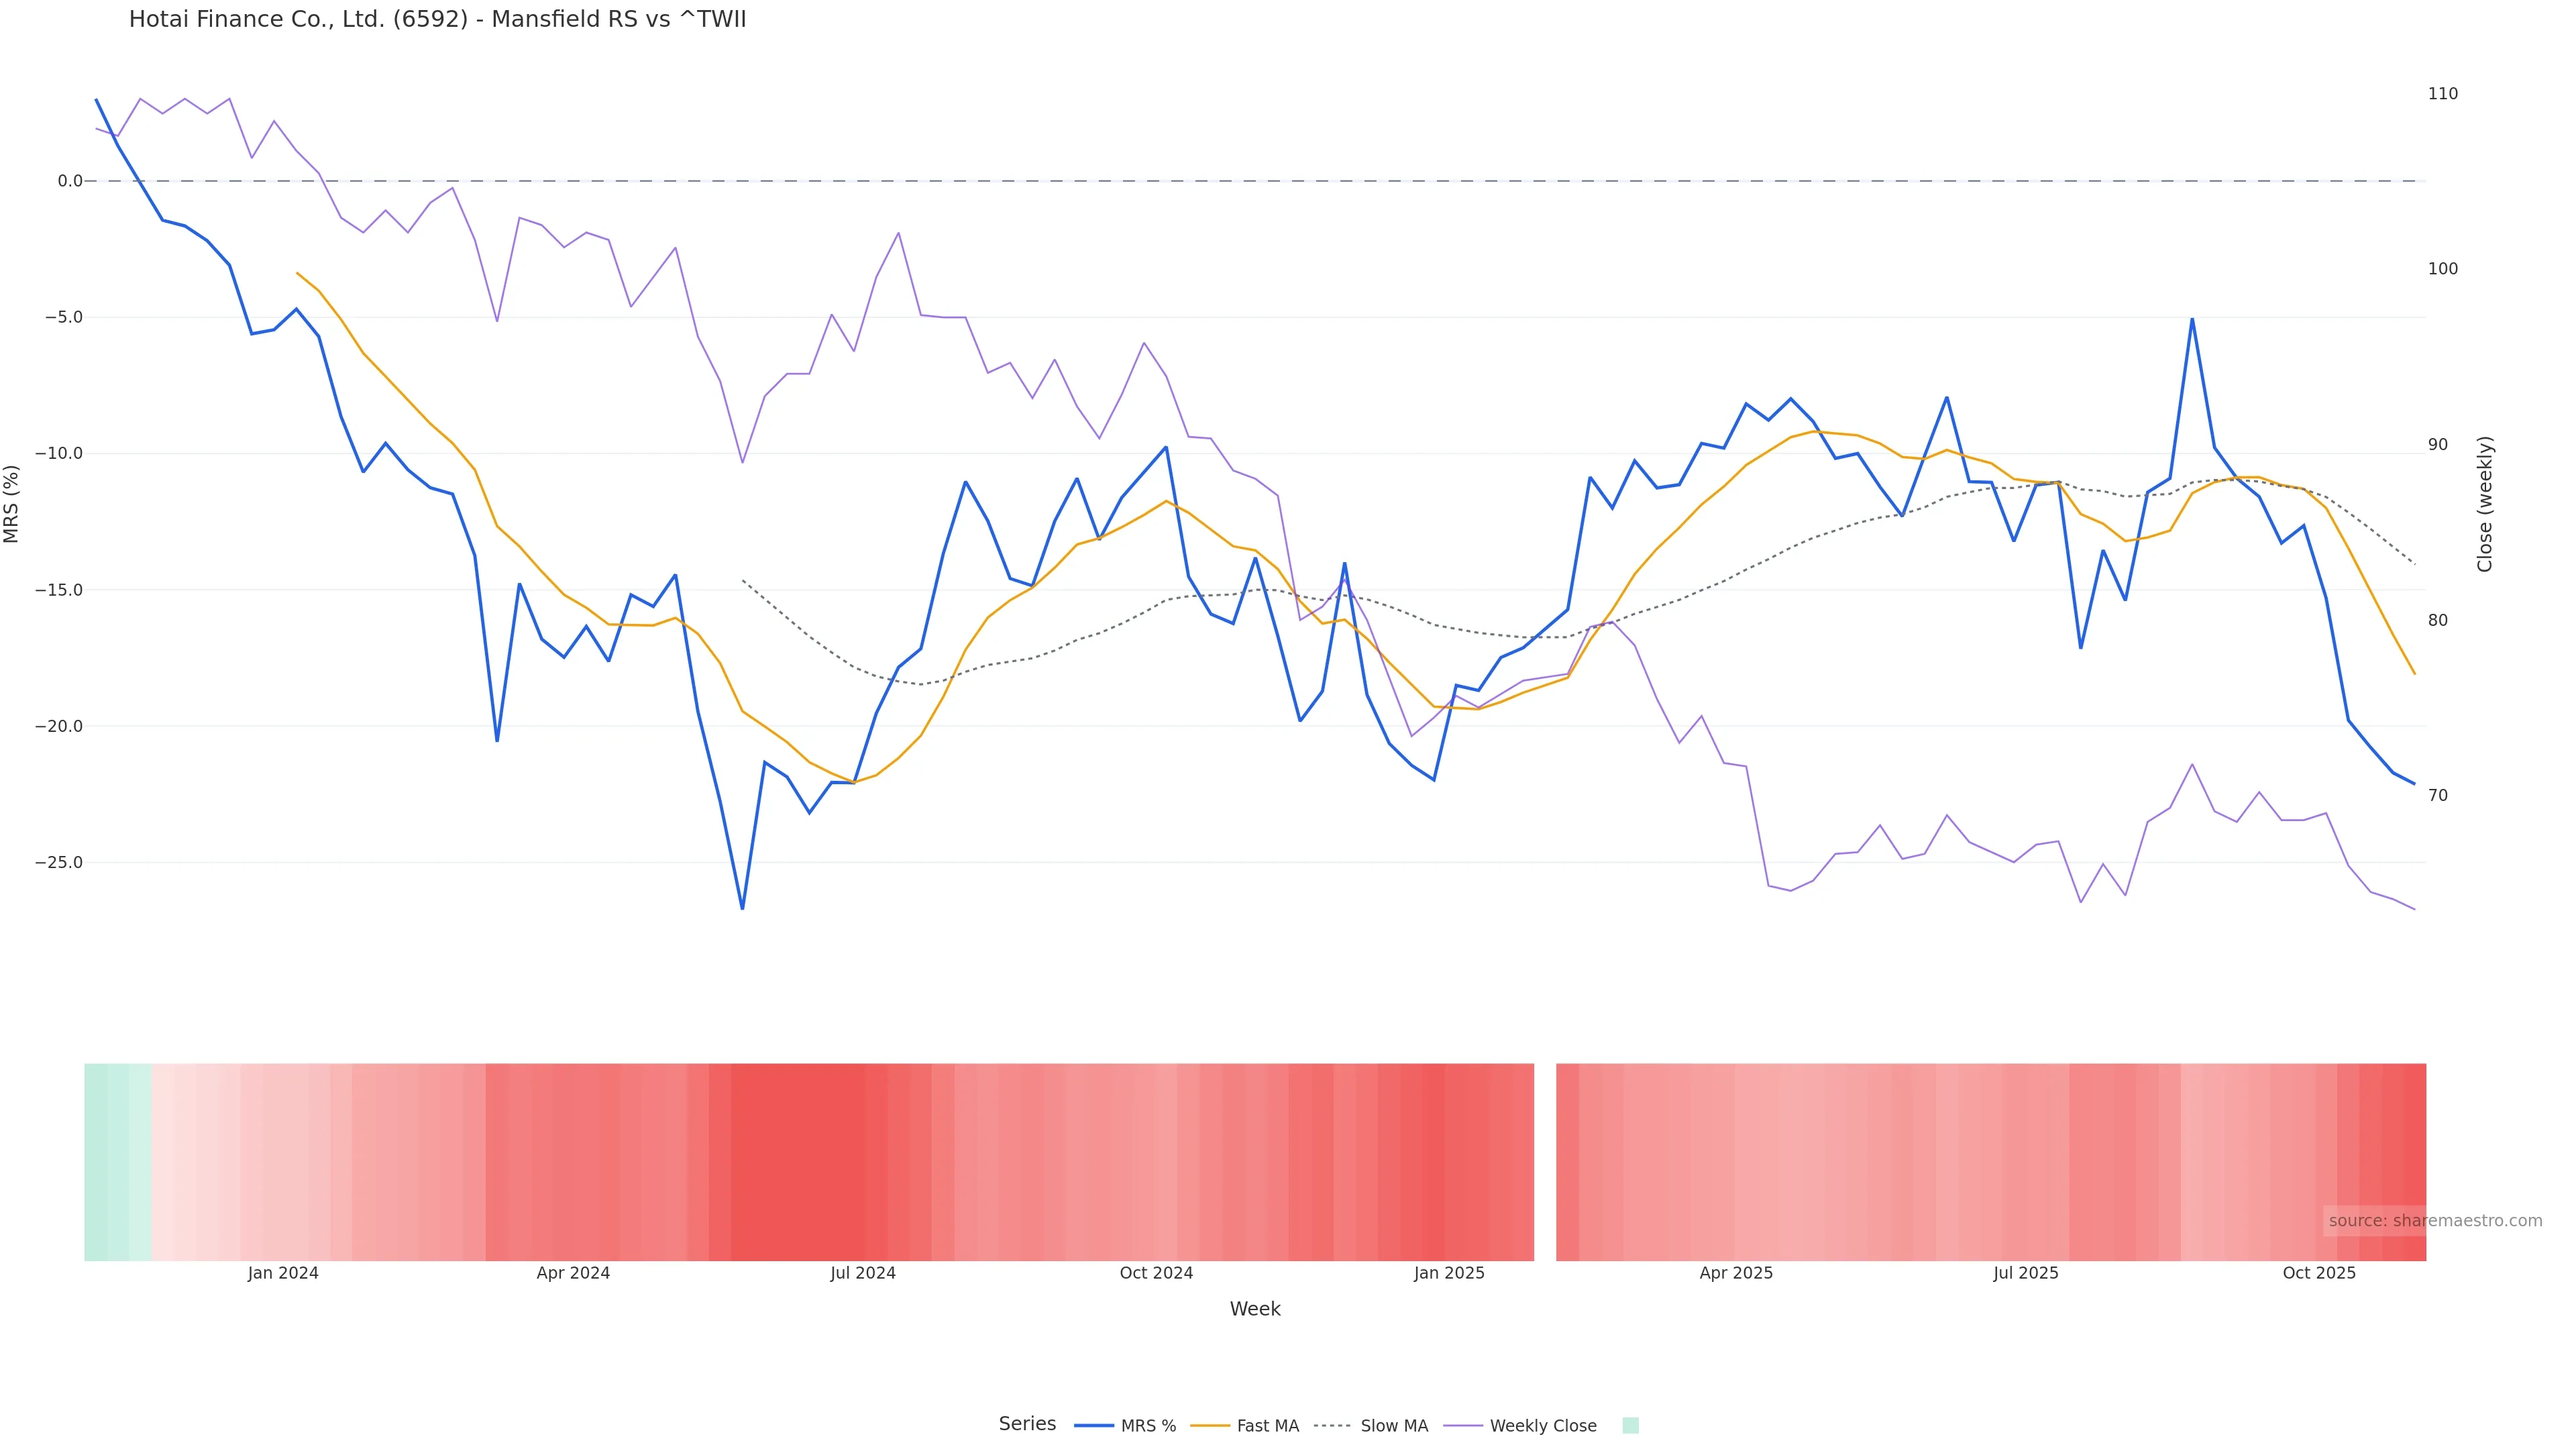Select the Oct 2024 x-axis tick label

[x=1156, y=1273]
